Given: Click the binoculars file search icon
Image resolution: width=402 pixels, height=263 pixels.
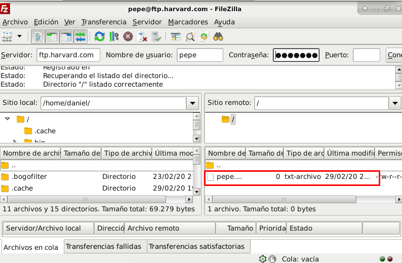Looking at the screenshot, I should pyautogui.click(x=218, y=36).
